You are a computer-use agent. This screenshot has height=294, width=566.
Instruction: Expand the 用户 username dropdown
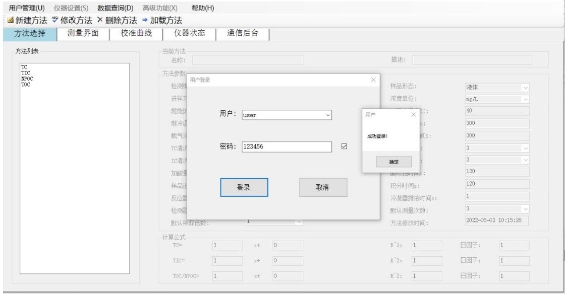[x=328, y=115]
